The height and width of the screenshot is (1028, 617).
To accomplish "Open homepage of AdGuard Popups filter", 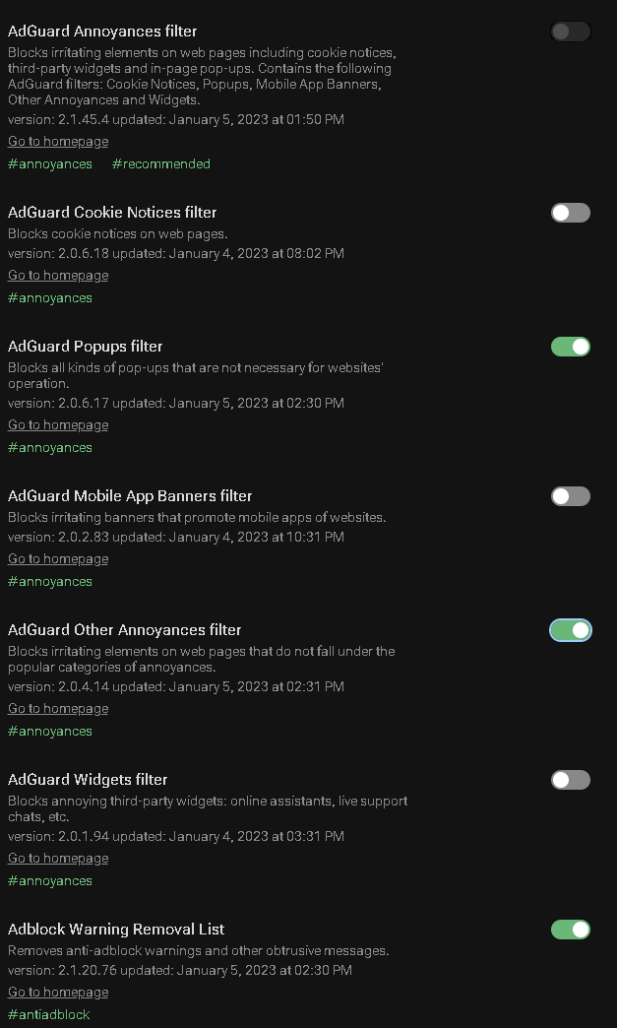I will [x=57, y=424].
